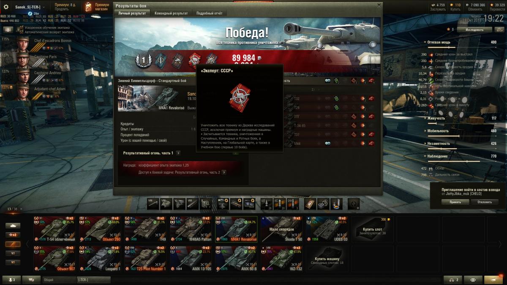
Task: Open the notification center with red badge
Action: click(x=493, y=280)
